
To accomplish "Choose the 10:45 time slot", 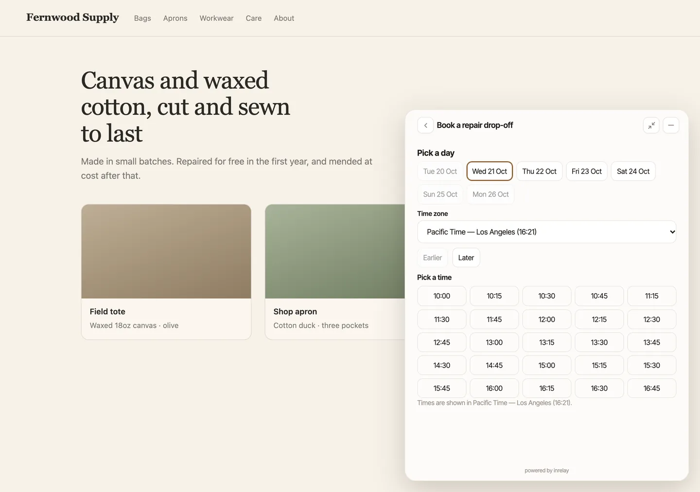I will click(x=599, y=296).
